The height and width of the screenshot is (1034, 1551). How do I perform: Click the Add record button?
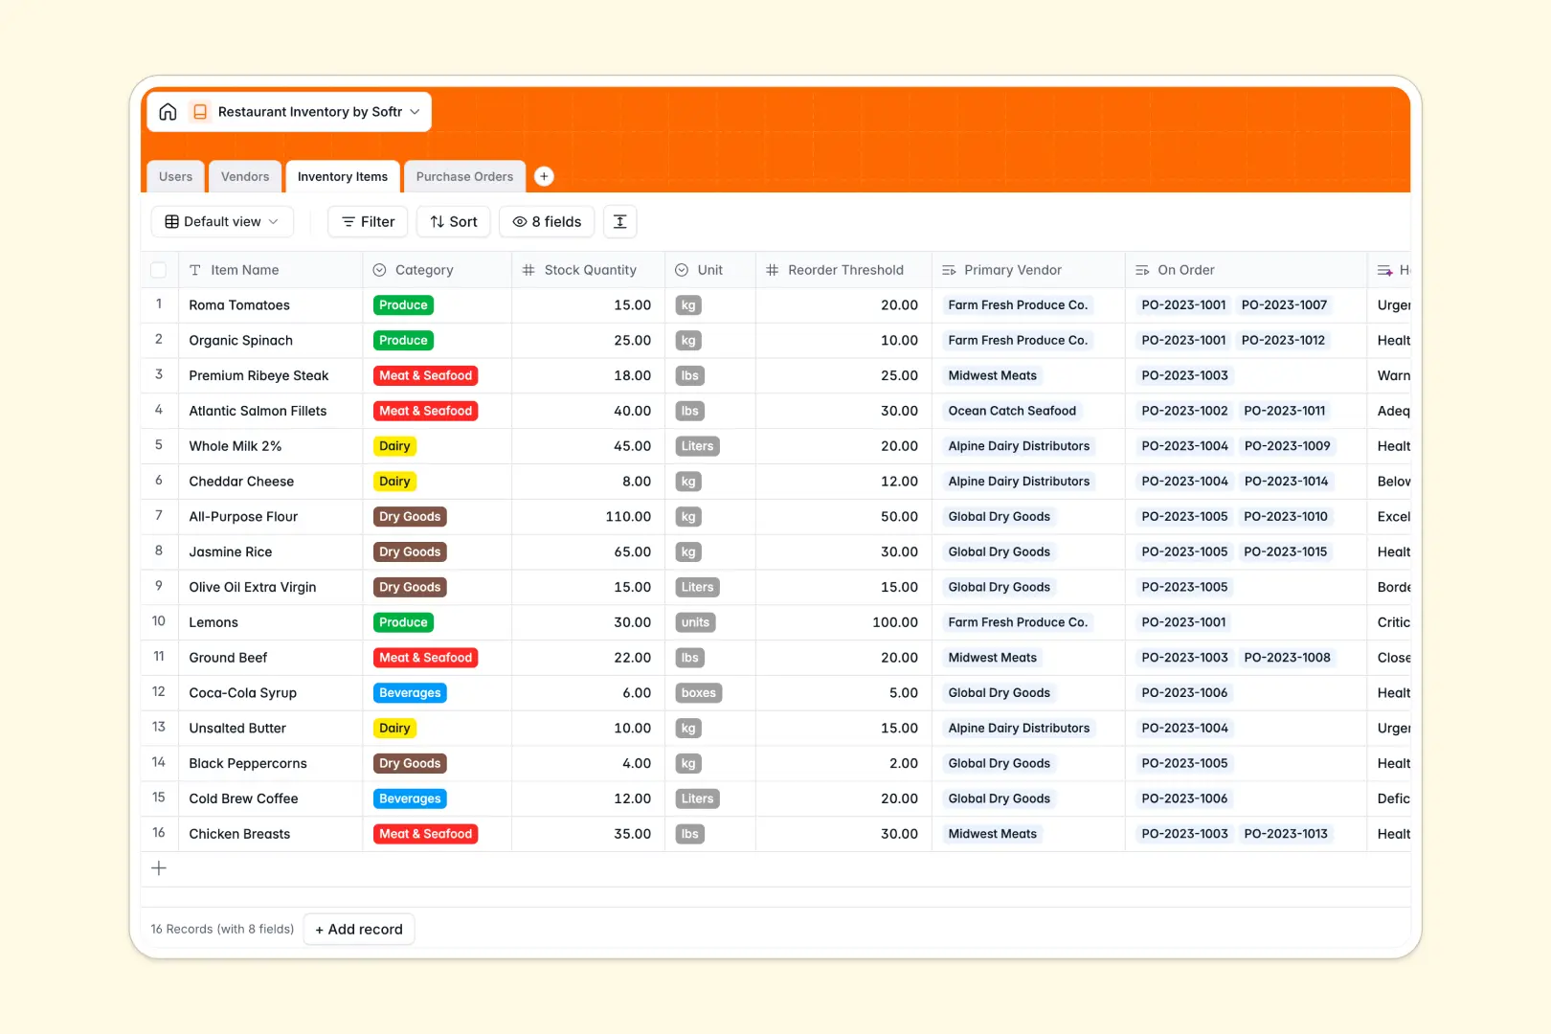pos(358,929)
